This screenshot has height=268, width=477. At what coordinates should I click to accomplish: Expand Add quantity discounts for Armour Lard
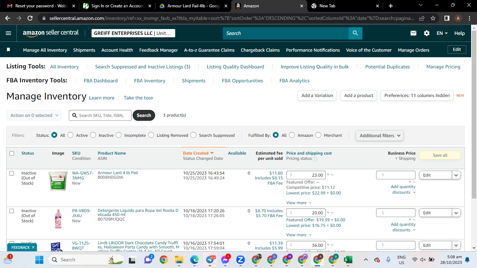(403, 189)
